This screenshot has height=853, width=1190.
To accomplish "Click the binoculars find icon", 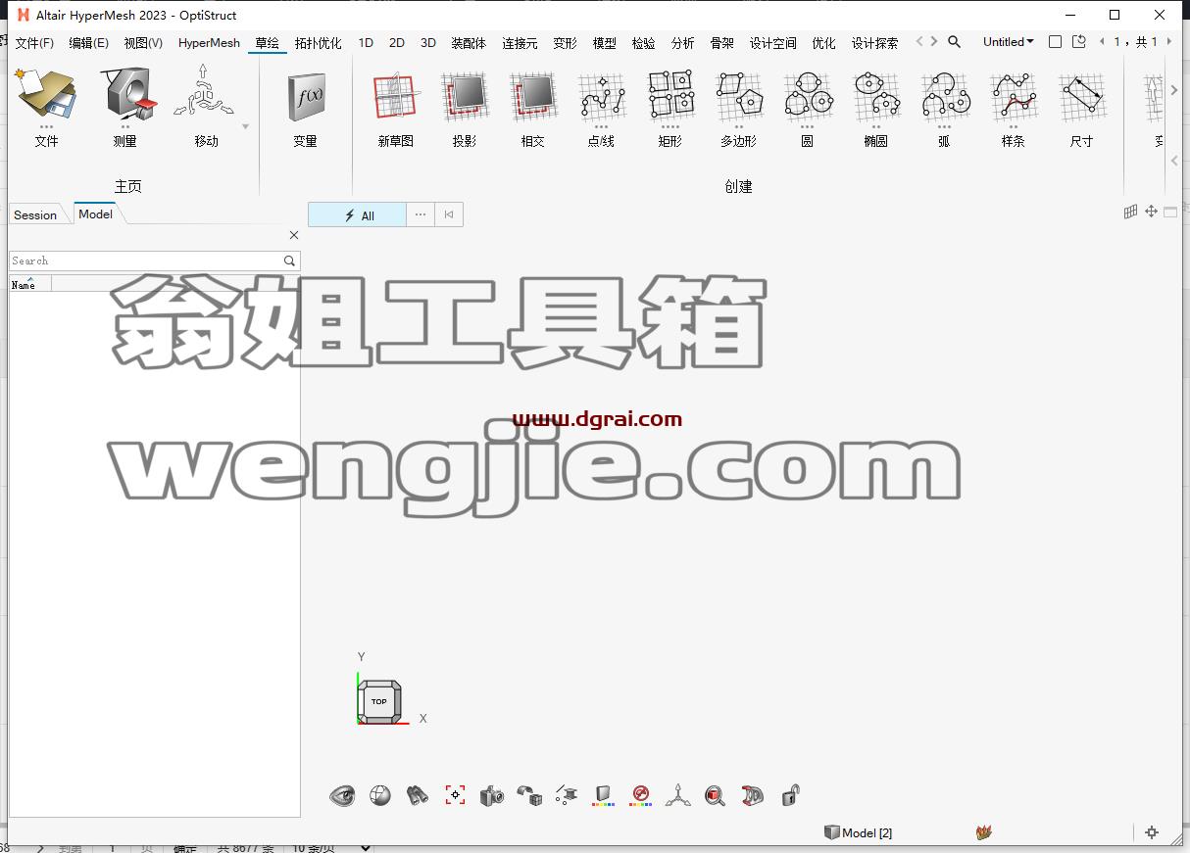I will (x=418, y=795).
